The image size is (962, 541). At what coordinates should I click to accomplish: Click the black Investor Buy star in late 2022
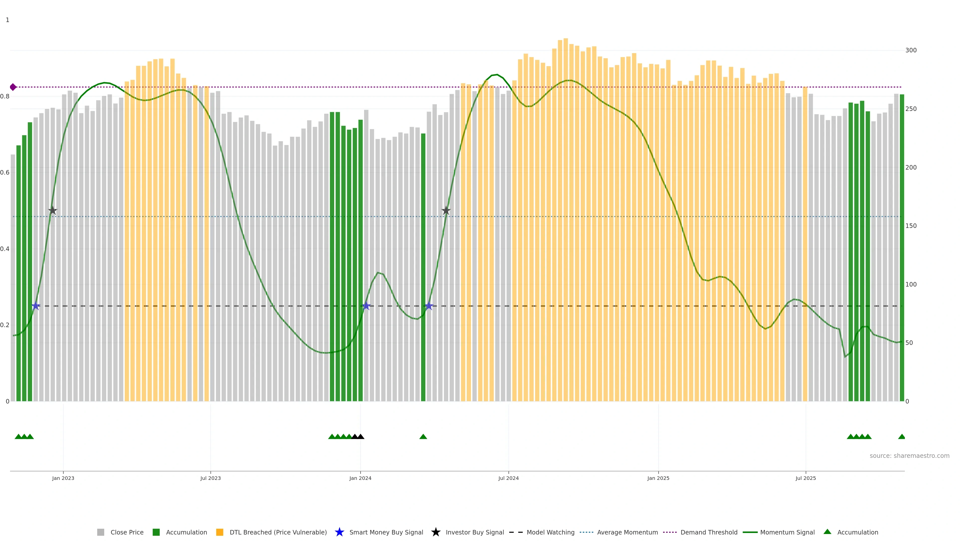53,211
